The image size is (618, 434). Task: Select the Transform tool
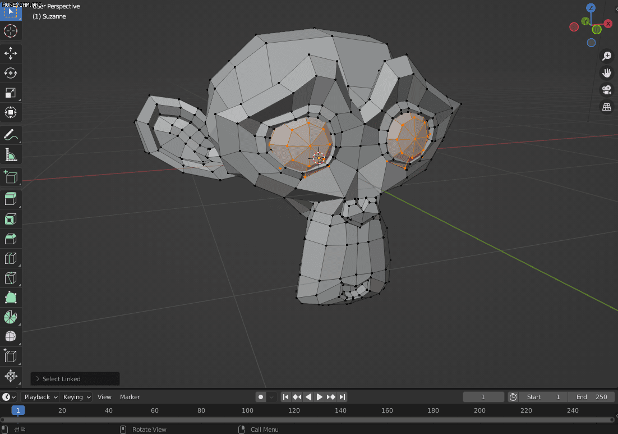tap(11, 112)
